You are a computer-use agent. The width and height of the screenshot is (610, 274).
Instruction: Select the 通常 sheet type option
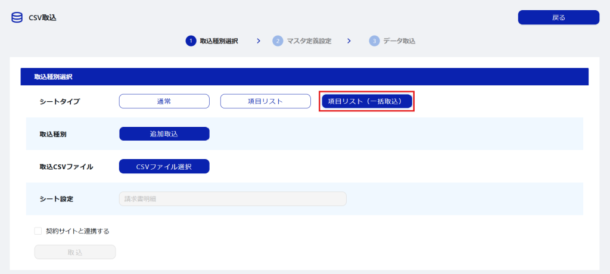[x=164, y=101]
